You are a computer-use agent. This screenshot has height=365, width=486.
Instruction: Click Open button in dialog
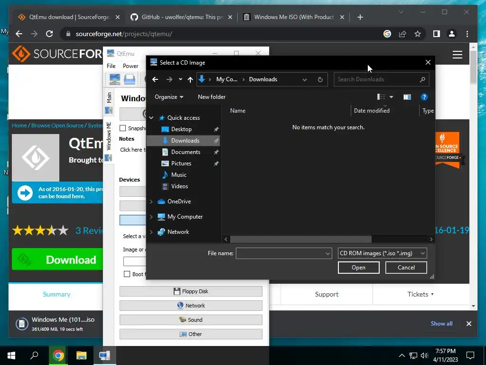(x=359, y=268)
